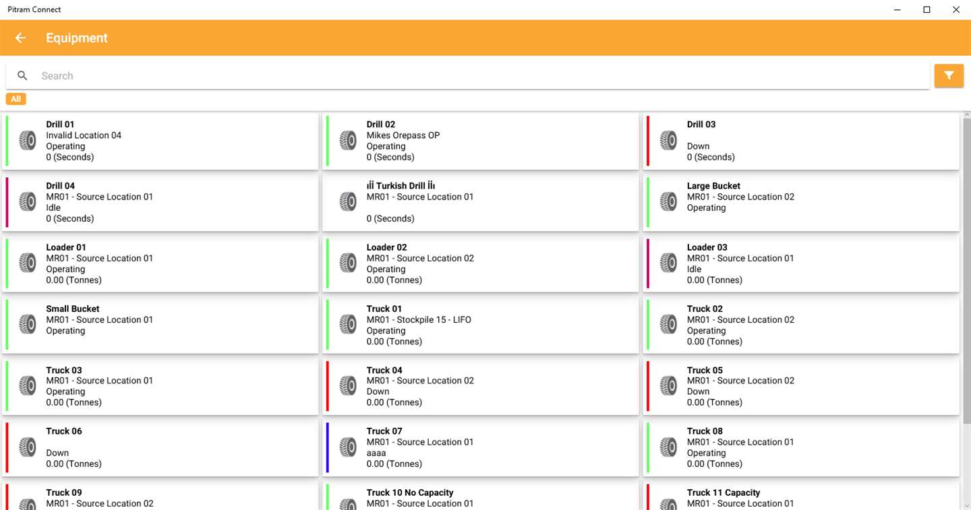Select the Truck 08 name label
The image size is (971, 510).
point(705,431)
